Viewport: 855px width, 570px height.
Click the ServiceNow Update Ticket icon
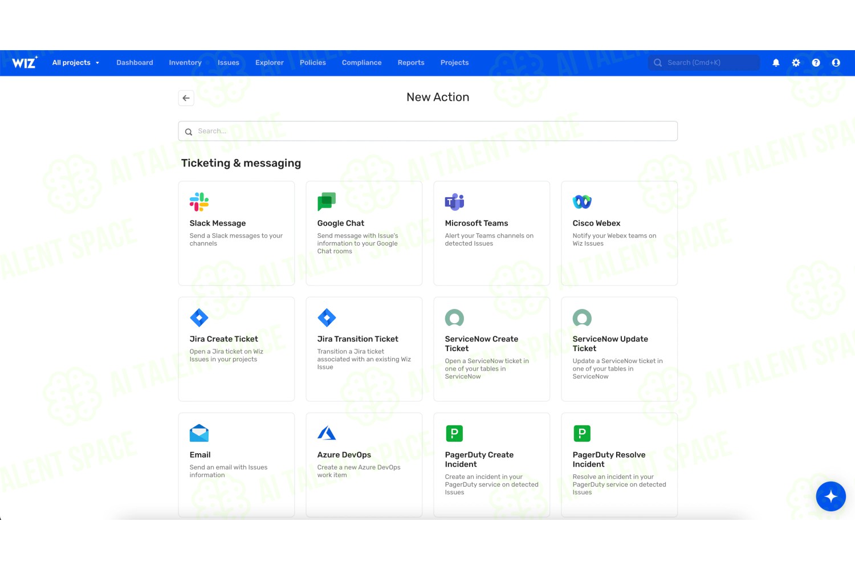(x=582, y=317)
